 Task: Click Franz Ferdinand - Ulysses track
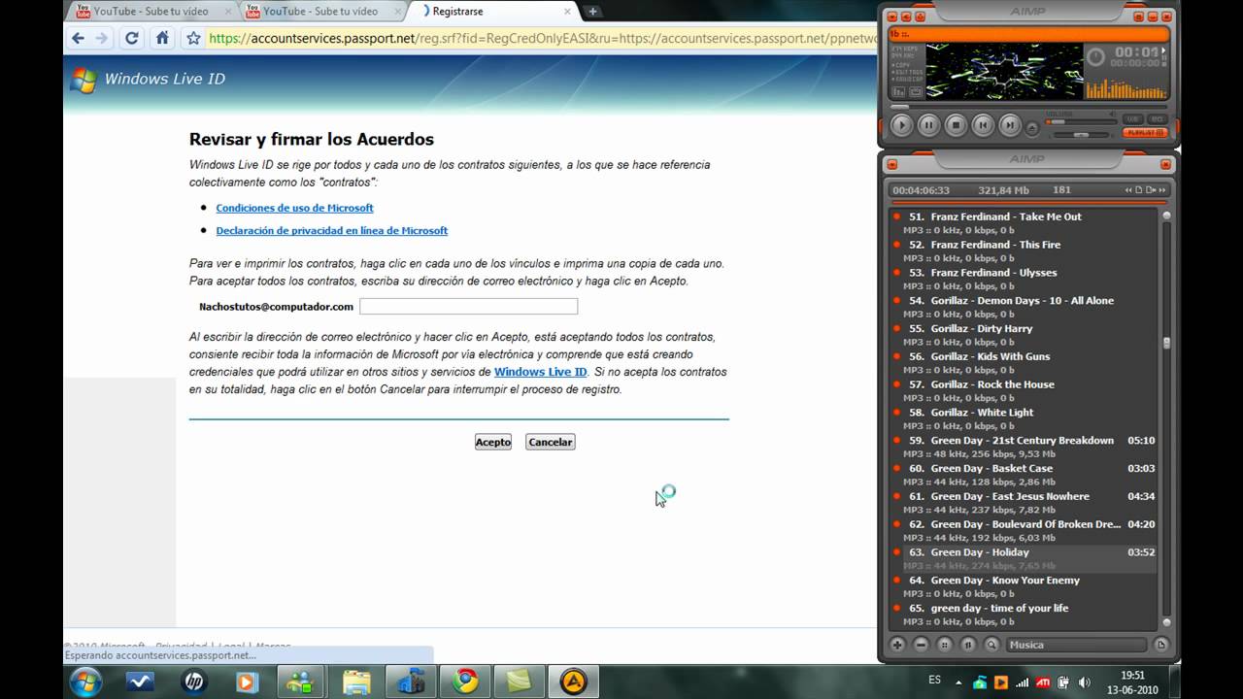click(1024, 280)
